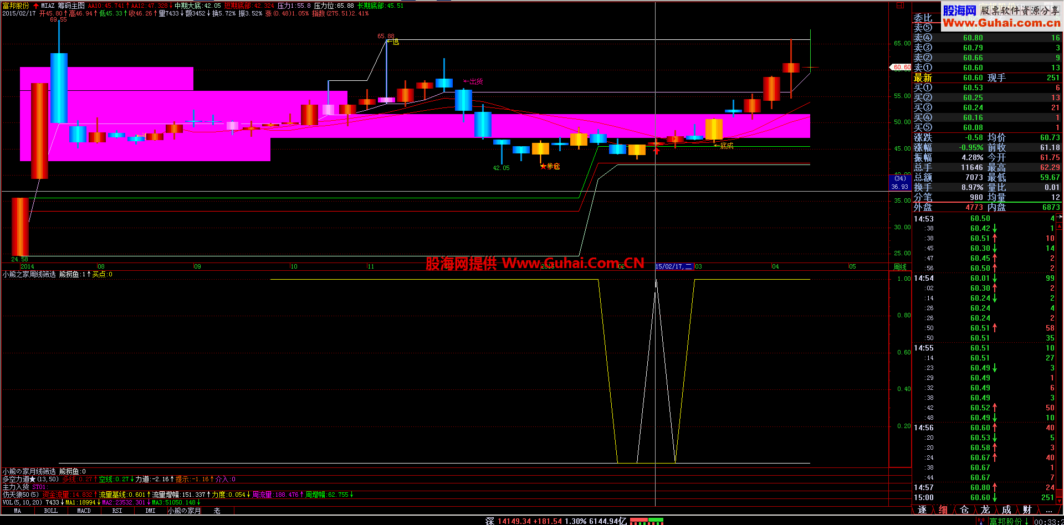Select the BOLL indicator tab
Viewport: 1064px width, 525px height.
(x=50, y=511)
